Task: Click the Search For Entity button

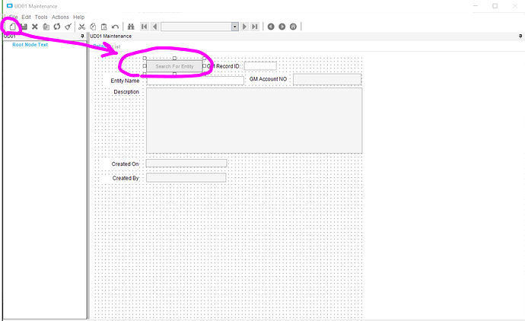Action: point(174,66)
